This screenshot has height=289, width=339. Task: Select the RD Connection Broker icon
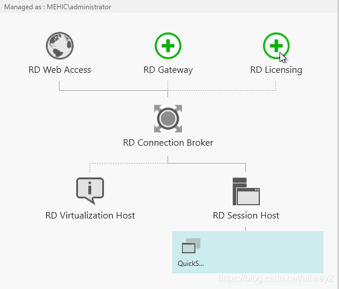pos(168,118)
